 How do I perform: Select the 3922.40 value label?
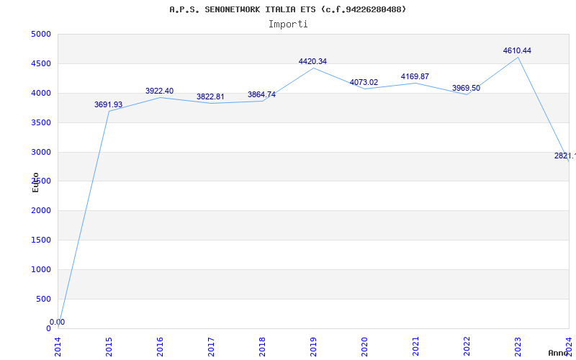point(159,91)
